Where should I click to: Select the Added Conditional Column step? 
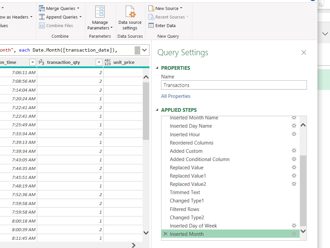click(200, 159)
